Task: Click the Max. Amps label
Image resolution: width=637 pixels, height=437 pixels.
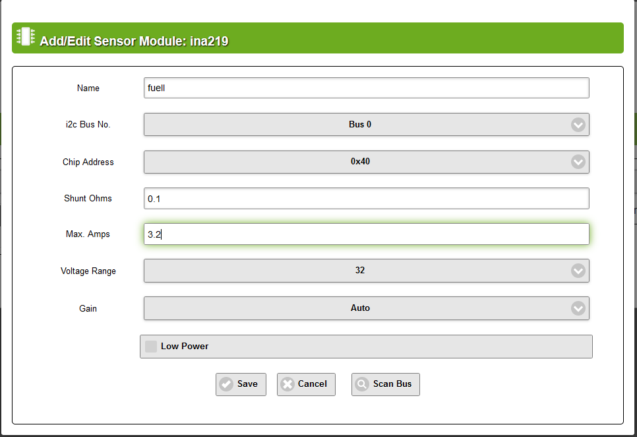Action: pyautogui.click(x=88, y=234)
